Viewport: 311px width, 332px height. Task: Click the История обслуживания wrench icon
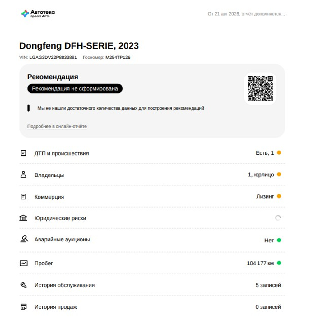24,285
